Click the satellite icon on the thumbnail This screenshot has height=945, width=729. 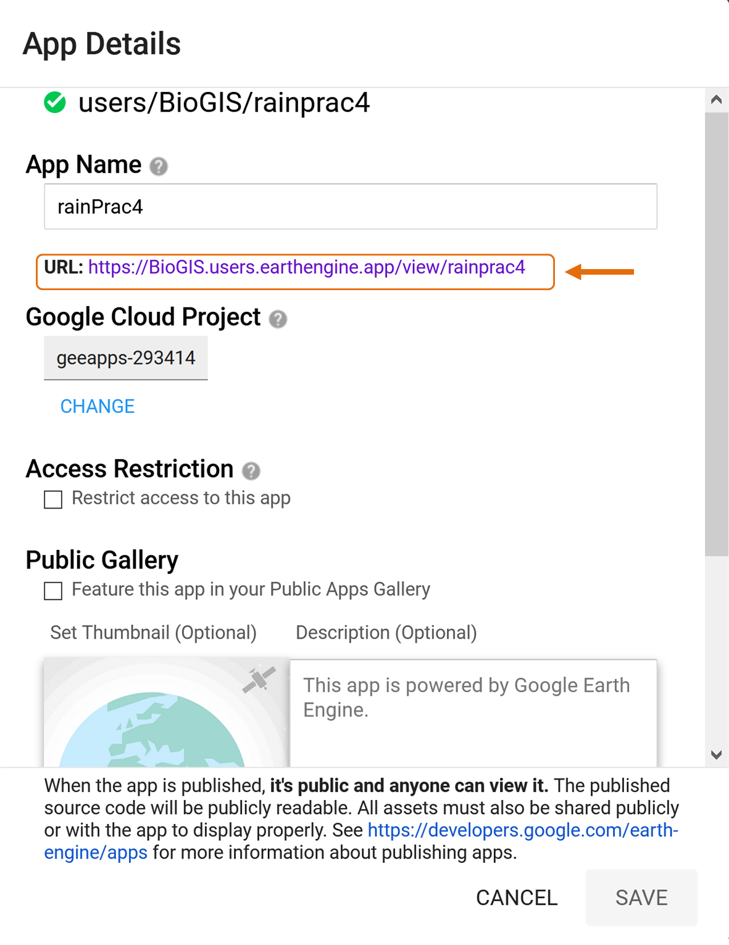pyautogui.click(x=259, y=679)
